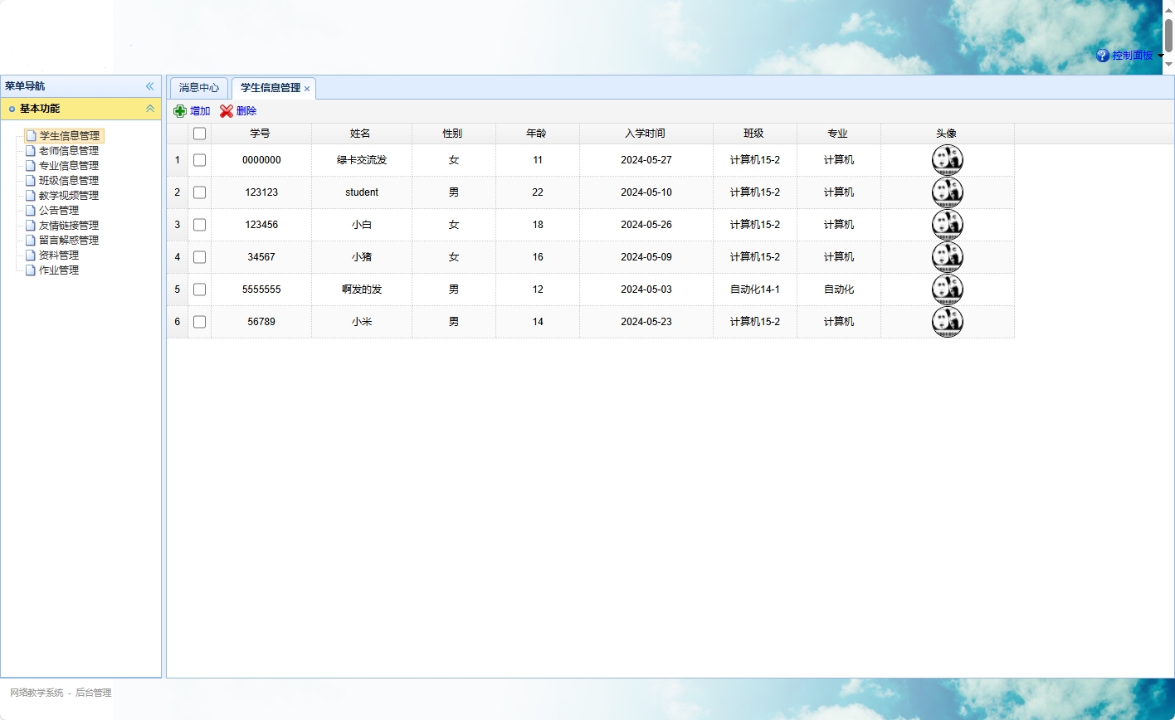The image size is (1175, 720).
Task: Click the avatar of student 0000000
Action: pyautogui.click(x=947, y=160)
